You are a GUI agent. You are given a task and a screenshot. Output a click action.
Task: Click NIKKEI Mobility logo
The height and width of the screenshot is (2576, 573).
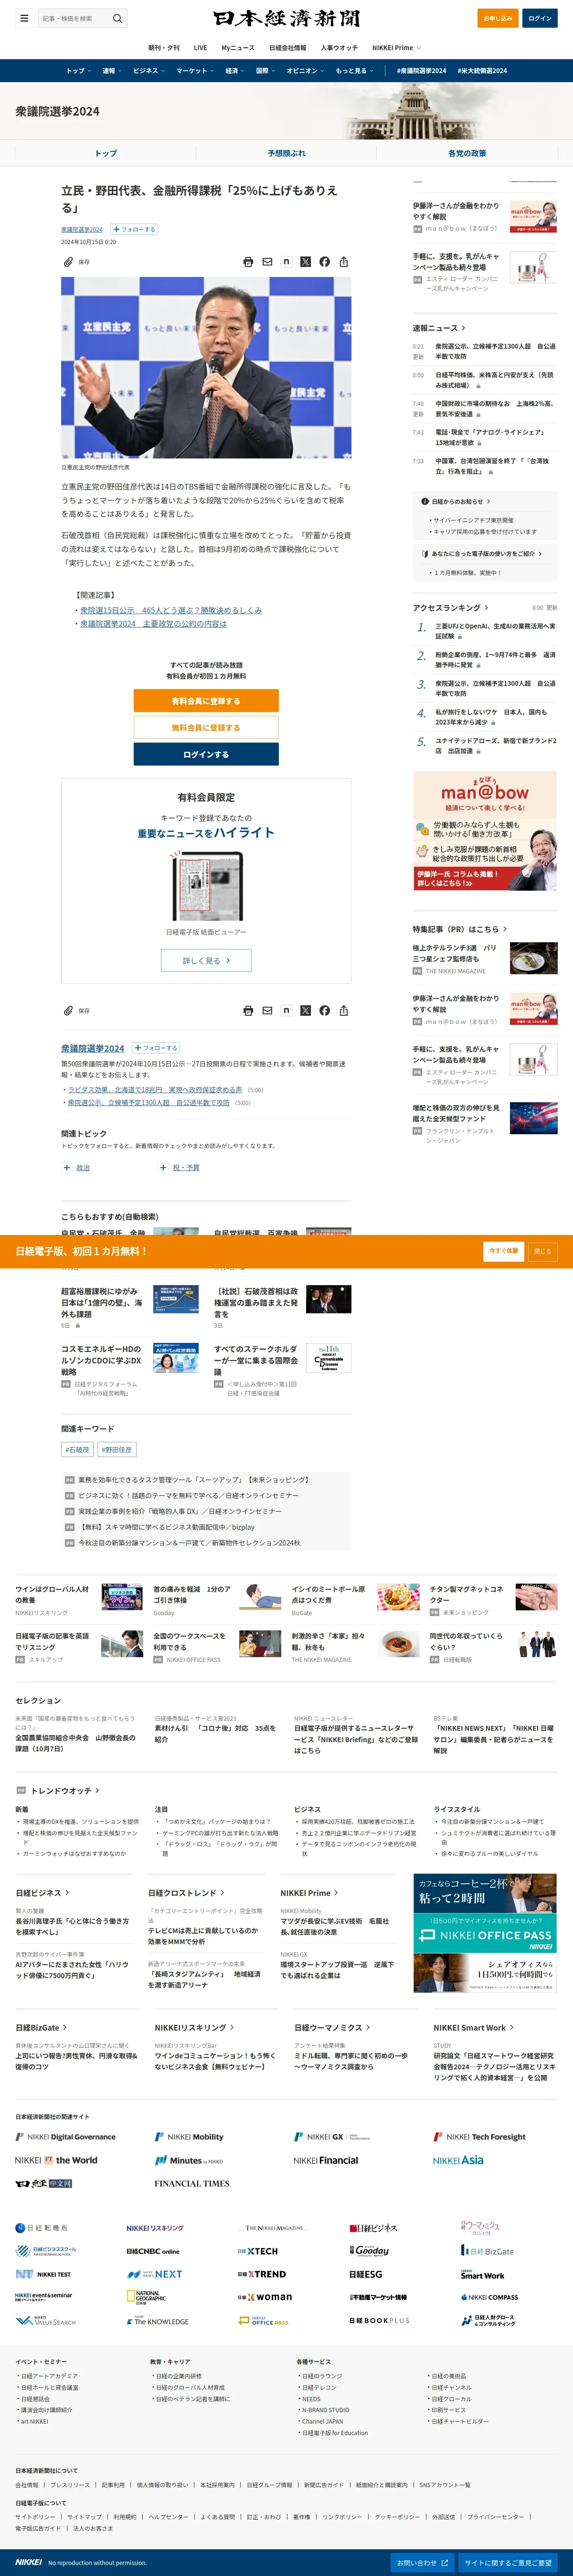pos(189,2137)
